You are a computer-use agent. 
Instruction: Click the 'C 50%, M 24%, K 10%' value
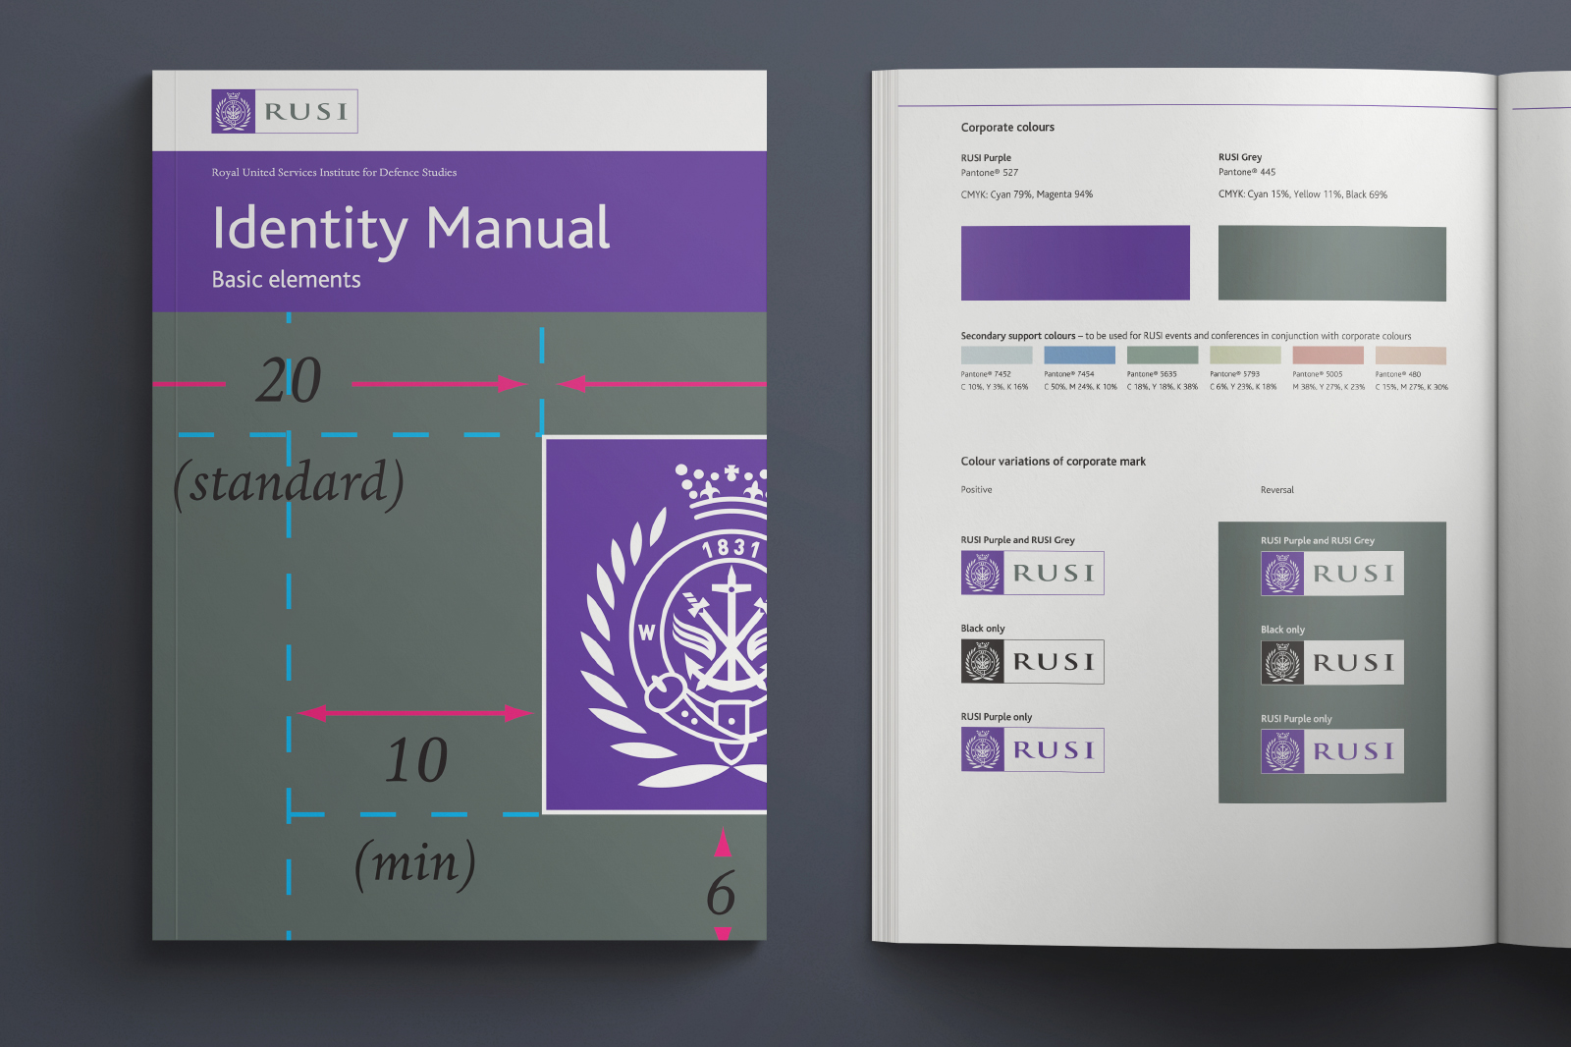[1081, 387]
